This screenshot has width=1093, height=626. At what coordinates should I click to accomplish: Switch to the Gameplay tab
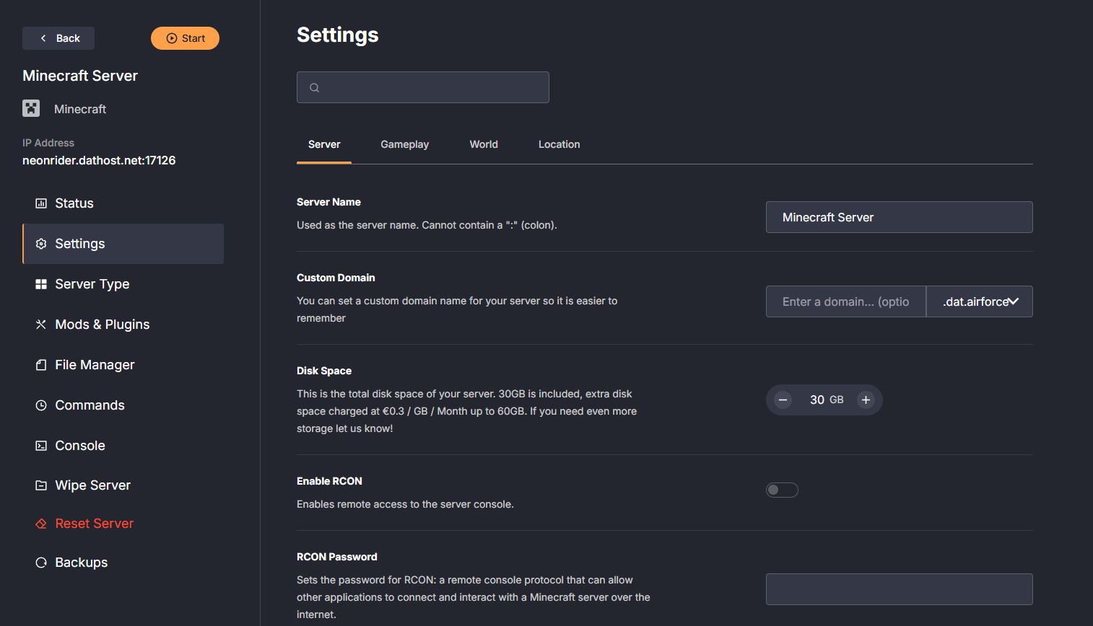[x=404, y=144]
